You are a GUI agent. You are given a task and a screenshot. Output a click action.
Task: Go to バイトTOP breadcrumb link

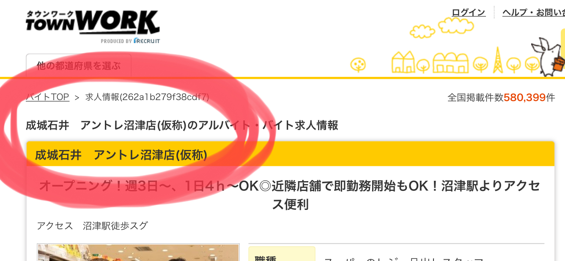coord(47,97)
